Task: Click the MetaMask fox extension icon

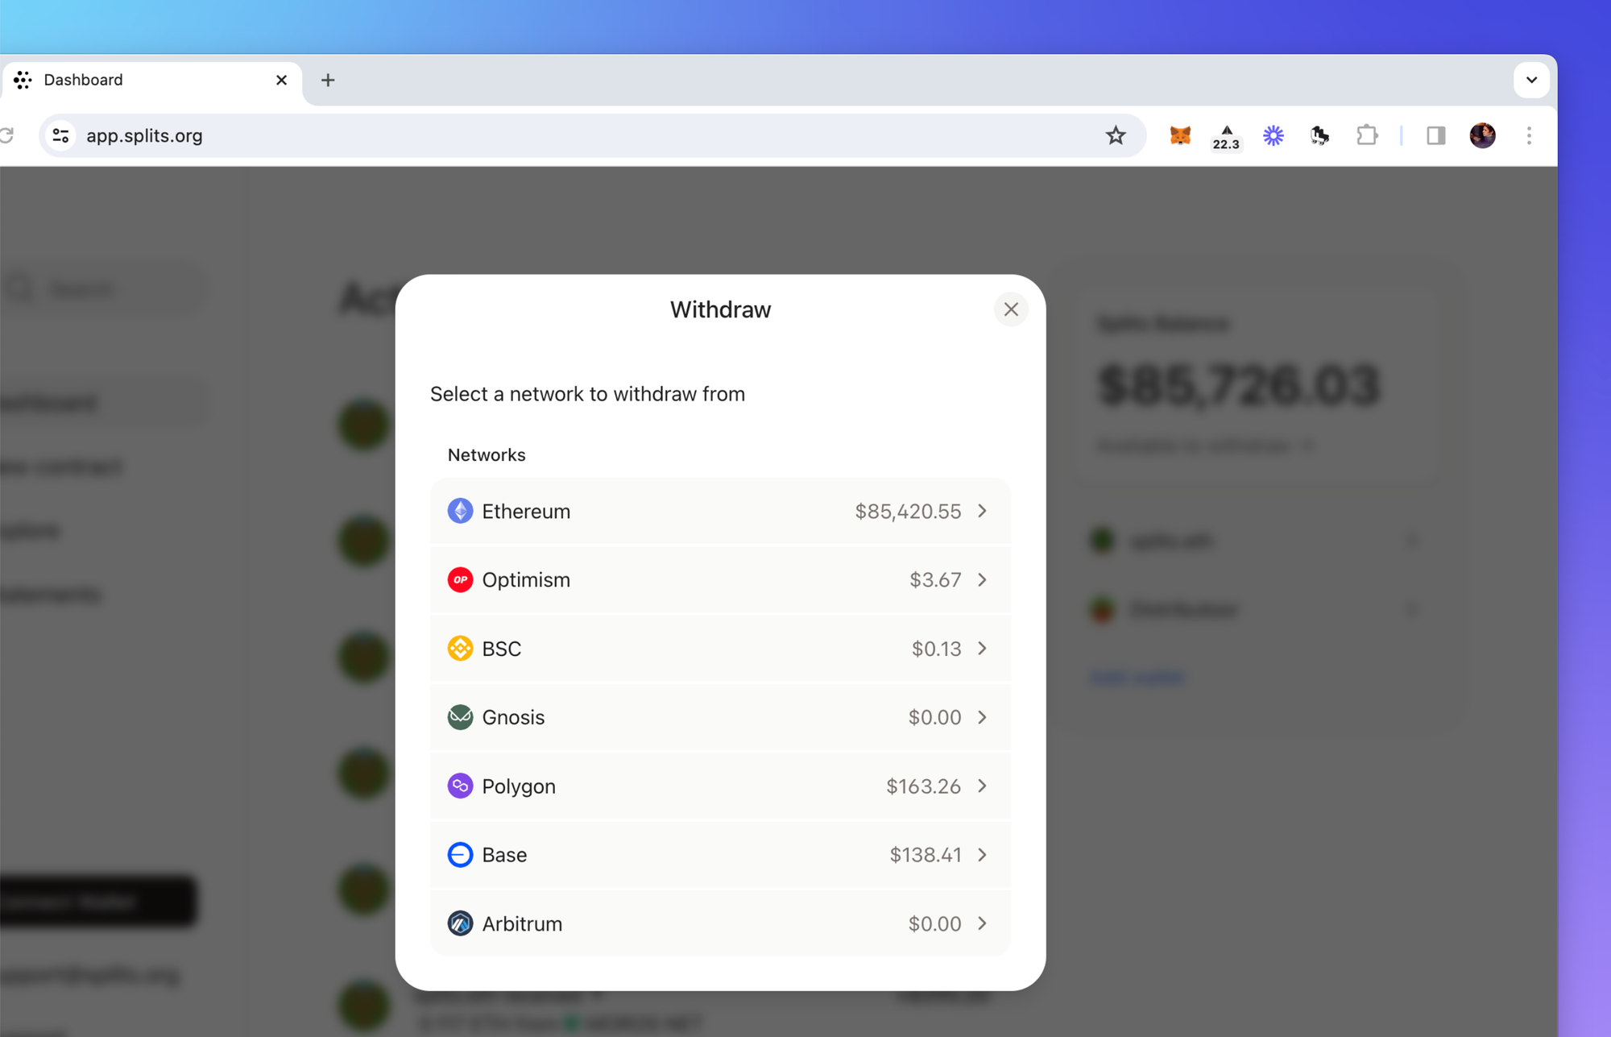Action: [1180, 135]
